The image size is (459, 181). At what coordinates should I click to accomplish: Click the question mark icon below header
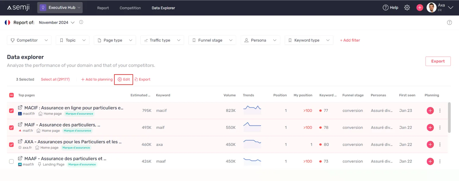pyautogui.click(x=450, y=23)
